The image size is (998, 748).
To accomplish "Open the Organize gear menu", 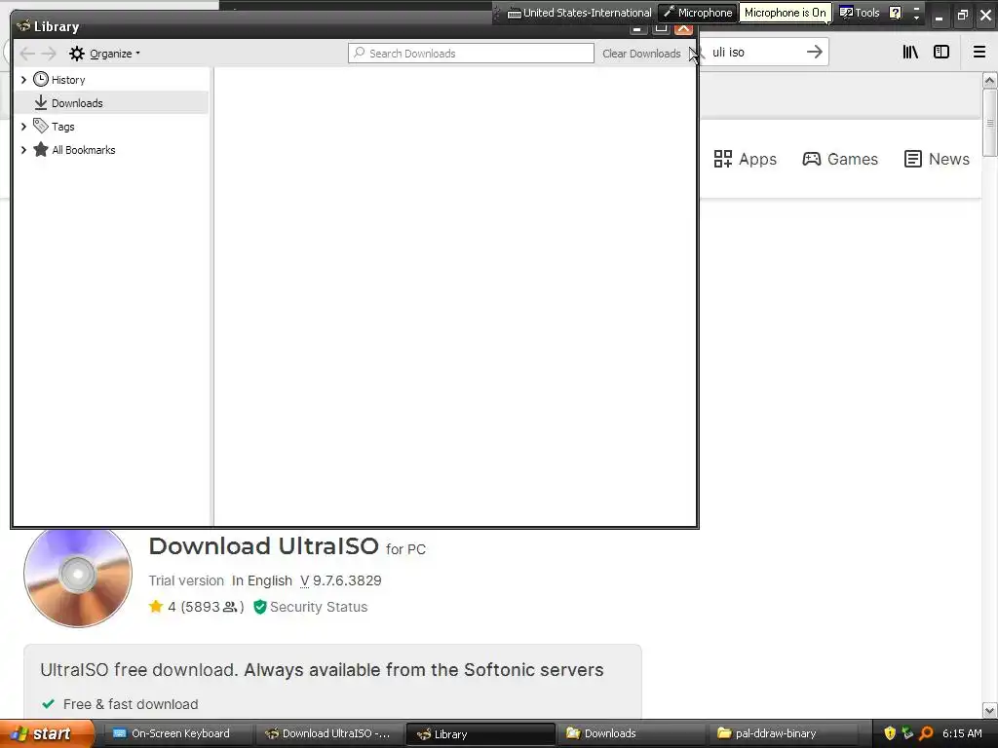I will [104, 54].
